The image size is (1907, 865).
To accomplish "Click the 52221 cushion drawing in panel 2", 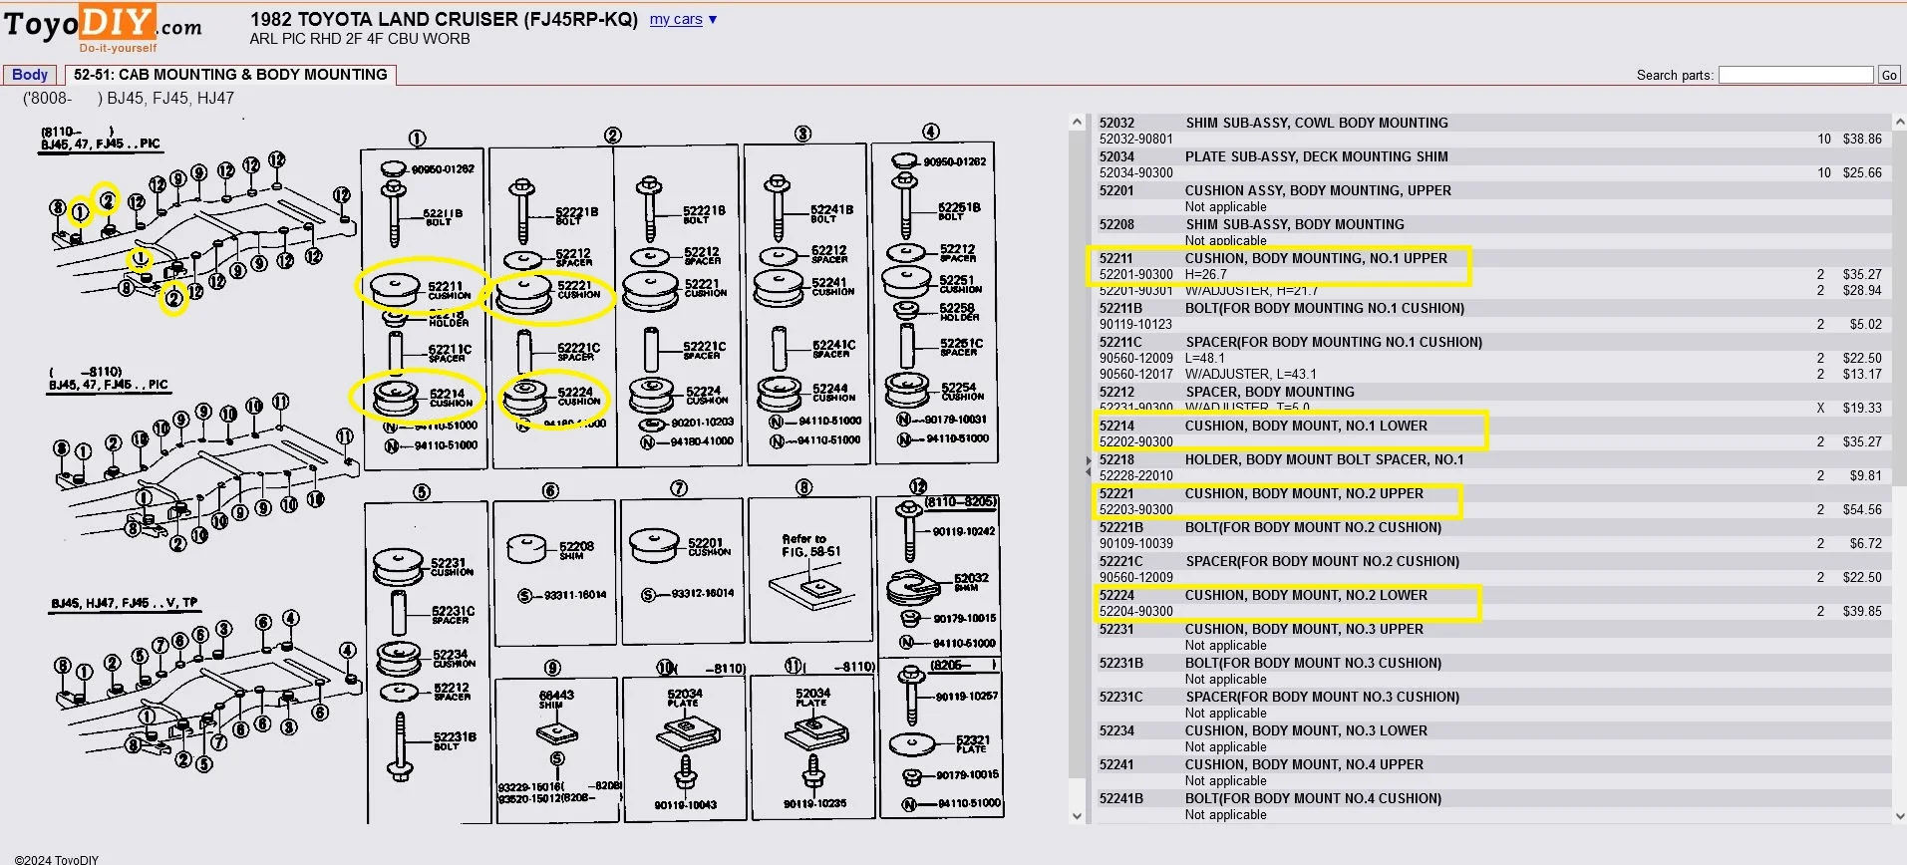I will point(522,294).
